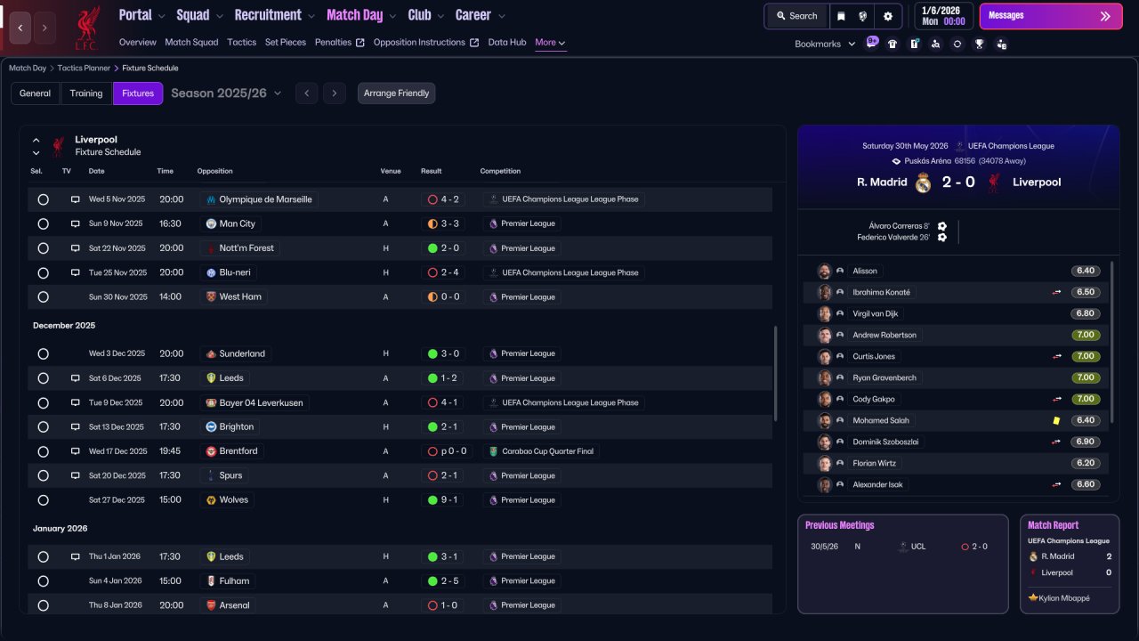The width and height of the screenshot is (1139, 641).
Task: Click substitution arrow icon for Ibrahima Konaté
Action: tap(1057, 292)
